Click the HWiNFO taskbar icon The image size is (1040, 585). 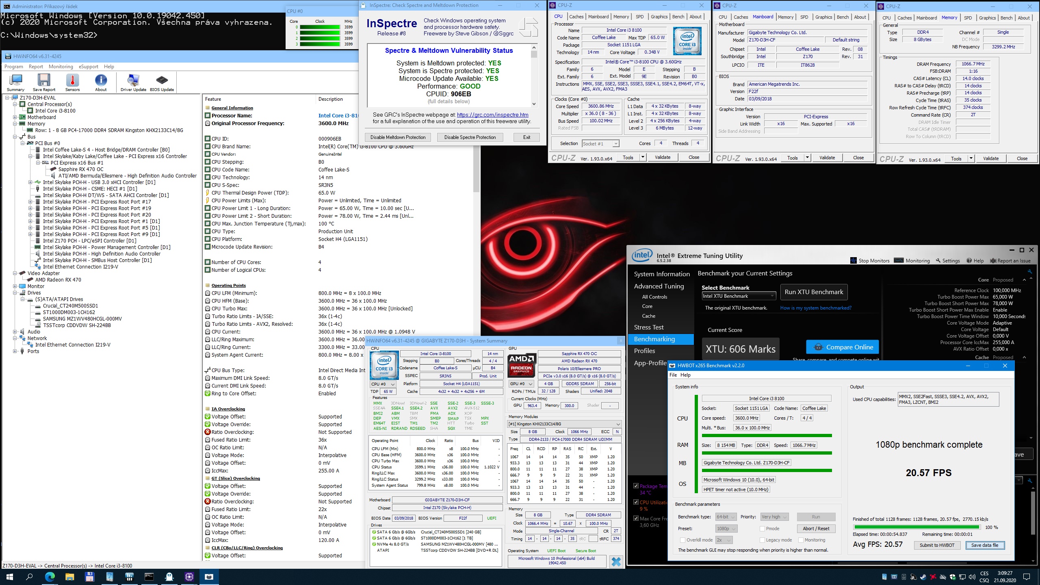130,576
